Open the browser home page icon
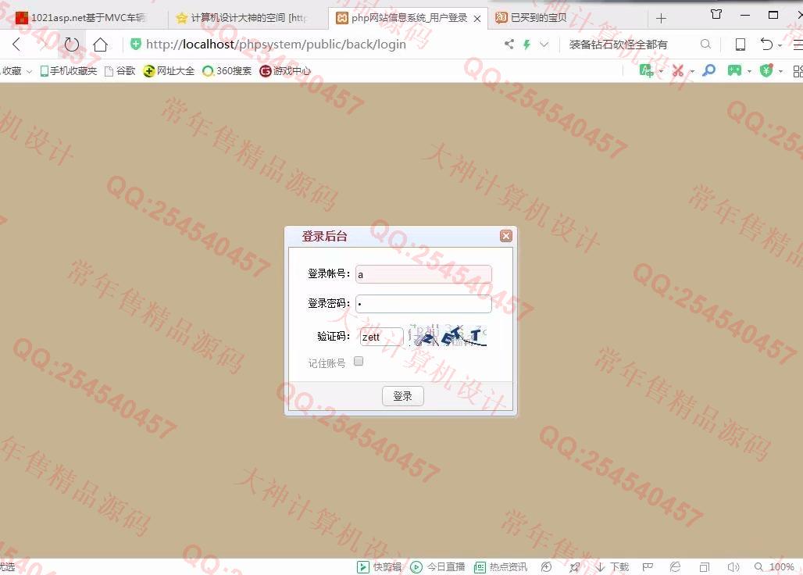803x575 pixels. [x=100, y=45]
